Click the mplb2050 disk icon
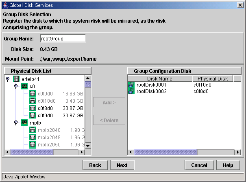 (x=33, y=144)
